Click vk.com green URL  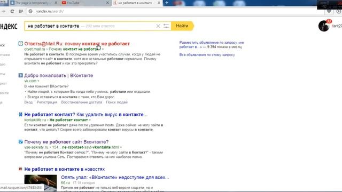click(30, 81)
